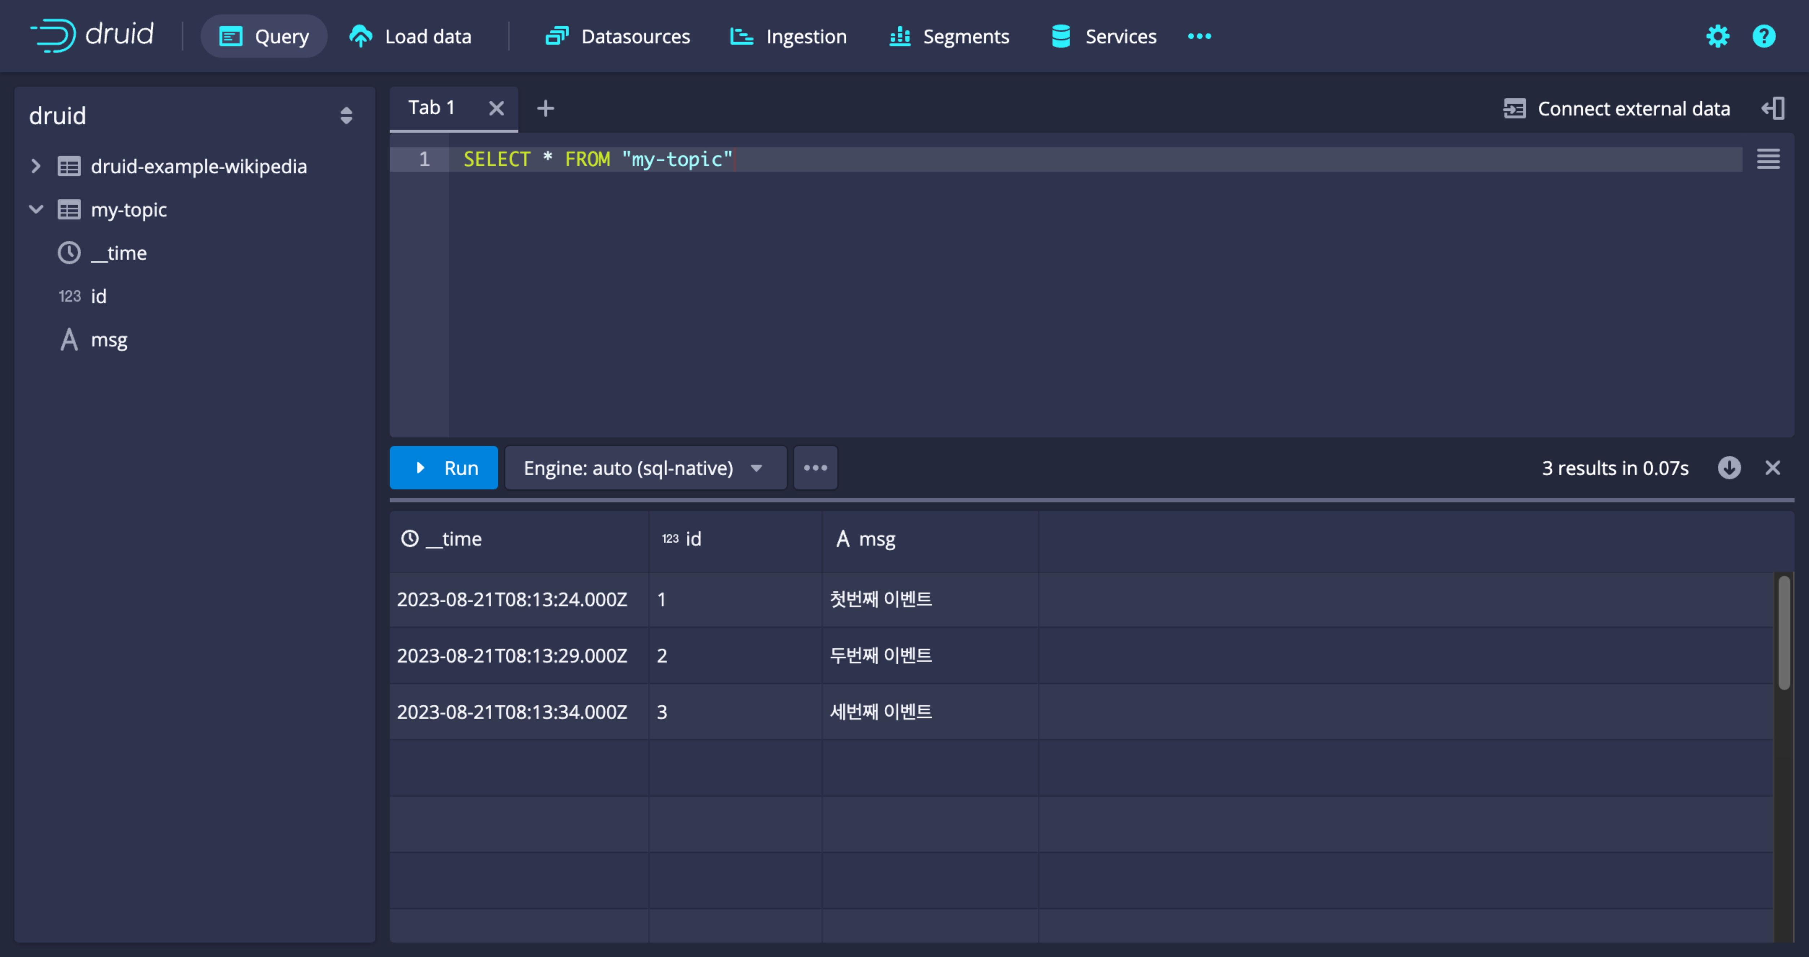
Task: Toggle the side panel collapse icon
Action: (1773, 109)
